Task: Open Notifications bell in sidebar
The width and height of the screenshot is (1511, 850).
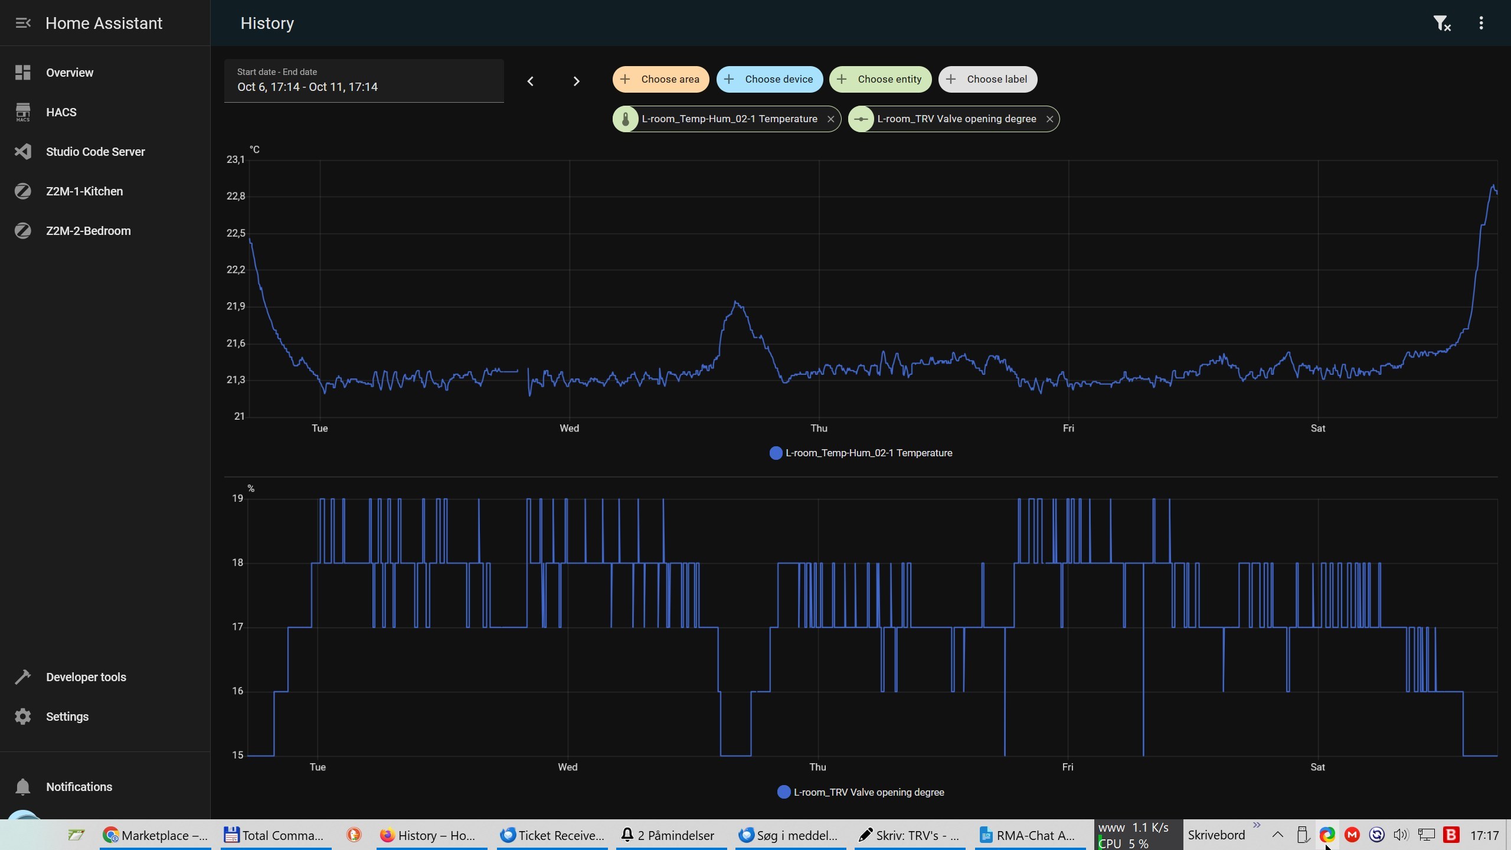Action: [79, 787]
